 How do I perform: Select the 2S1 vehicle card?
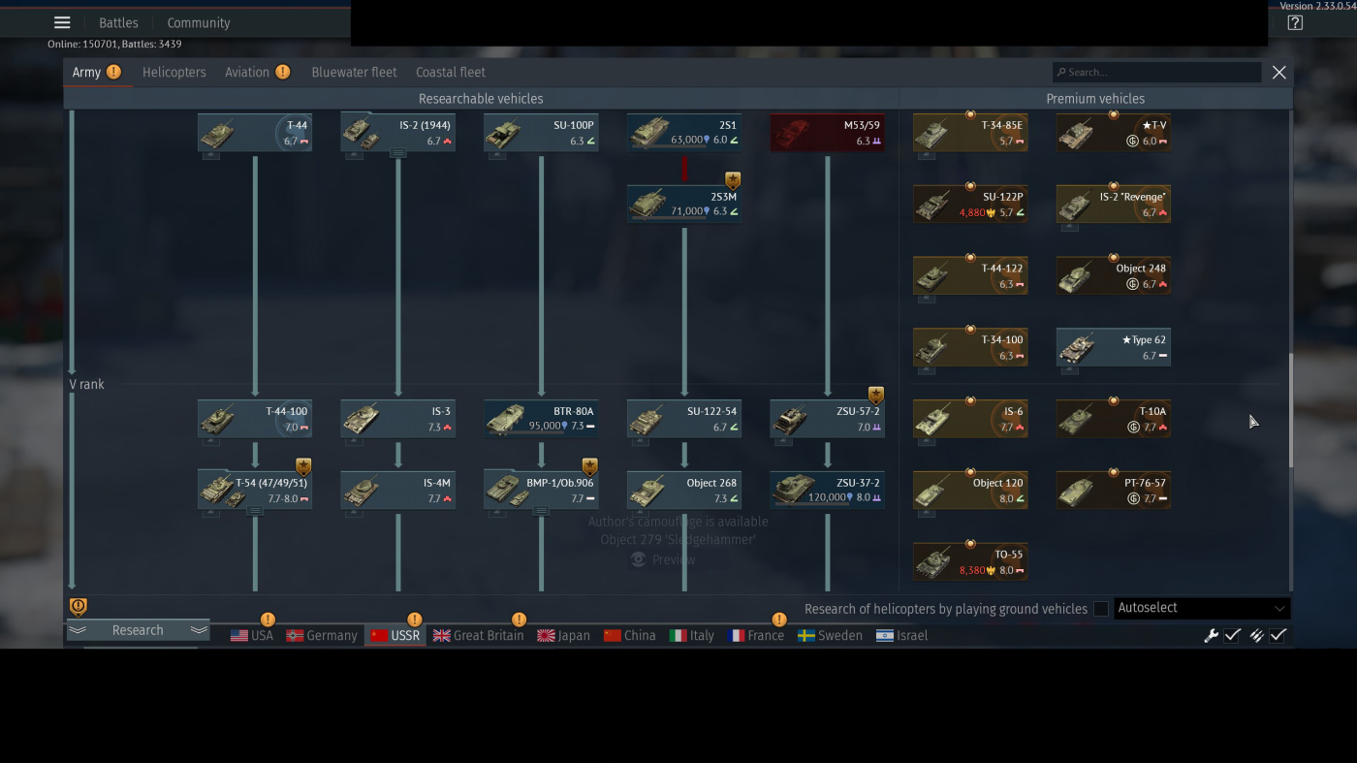coord(684,133)
